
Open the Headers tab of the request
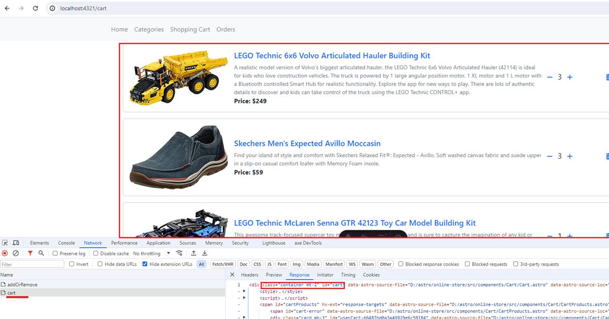pos(250,275)
